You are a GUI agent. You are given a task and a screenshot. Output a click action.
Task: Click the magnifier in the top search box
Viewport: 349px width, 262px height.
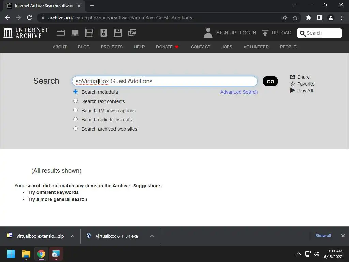click(x=303, y=33)
